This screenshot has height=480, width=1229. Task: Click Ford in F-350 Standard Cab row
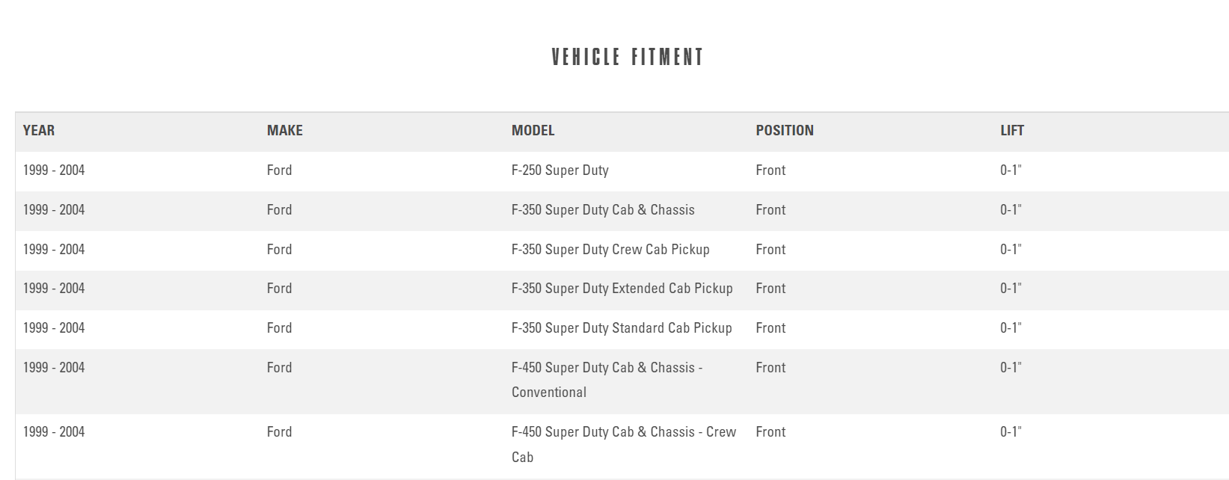[279, 328]
